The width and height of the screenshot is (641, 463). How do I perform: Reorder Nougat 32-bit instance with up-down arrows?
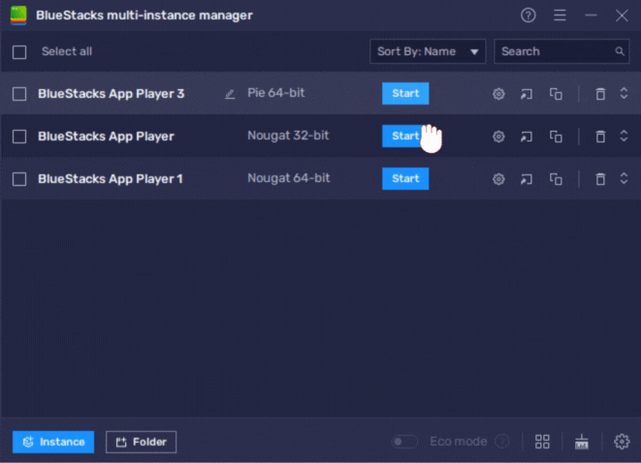point(624,136)
